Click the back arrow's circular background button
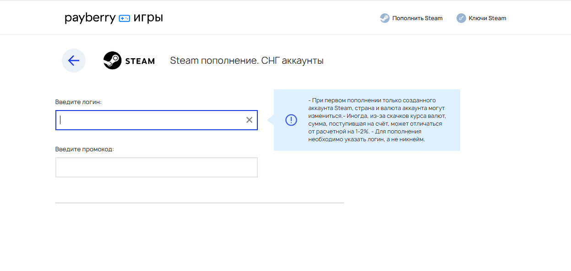This screenshot has width=571, height=271. point(74,60)
